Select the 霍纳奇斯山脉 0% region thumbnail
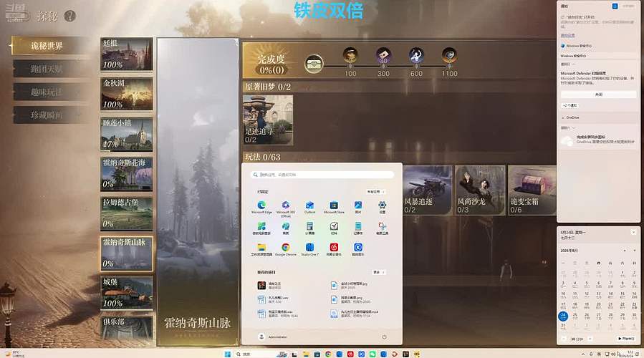The height and width of the screenshot is (358, 644). (x=127, y=253)
